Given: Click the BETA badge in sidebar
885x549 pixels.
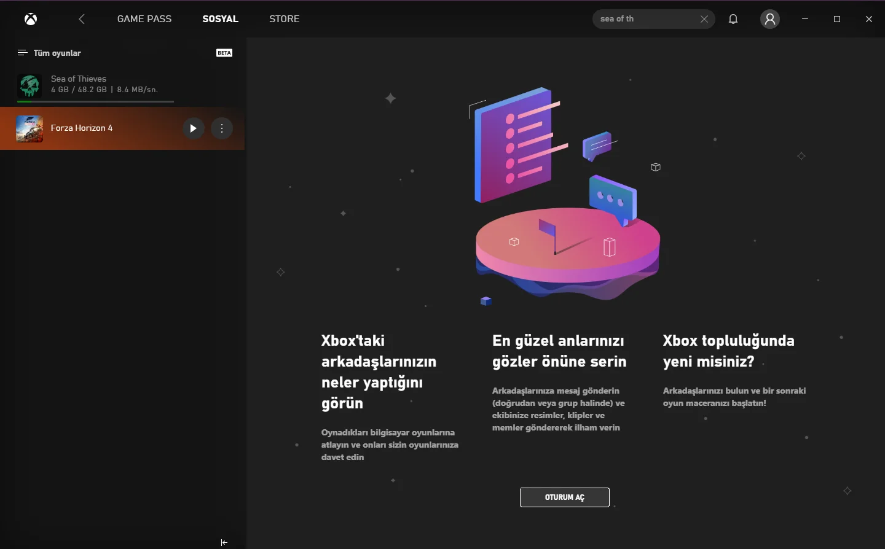Looking at the screenshot, I should tap(224, 53).
